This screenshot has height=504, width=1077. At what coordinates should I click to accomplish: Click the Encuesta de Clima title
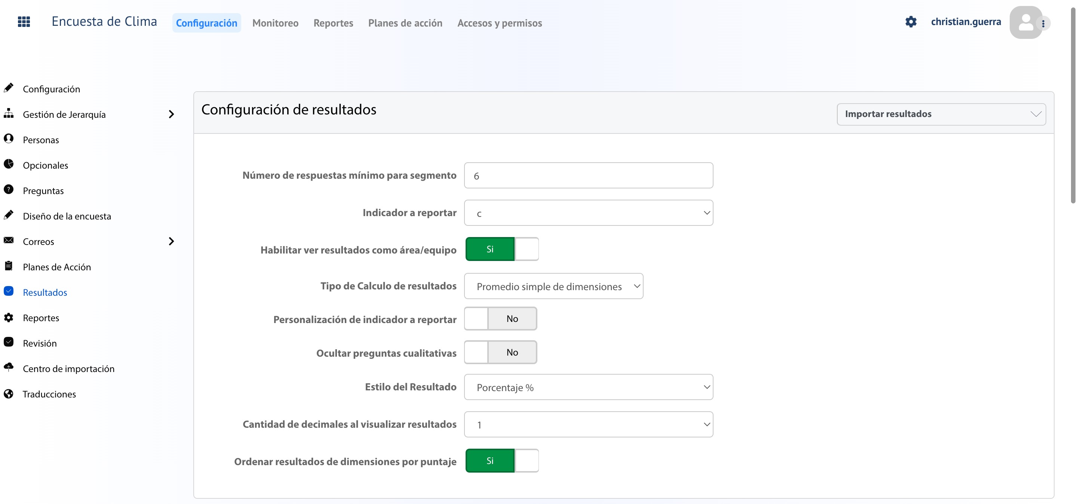click(x=104, y=21)
